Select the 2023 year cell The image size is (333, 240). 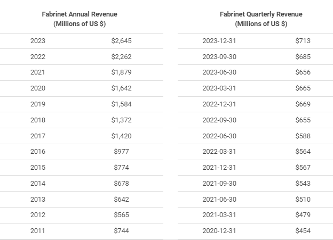point(38,40)
